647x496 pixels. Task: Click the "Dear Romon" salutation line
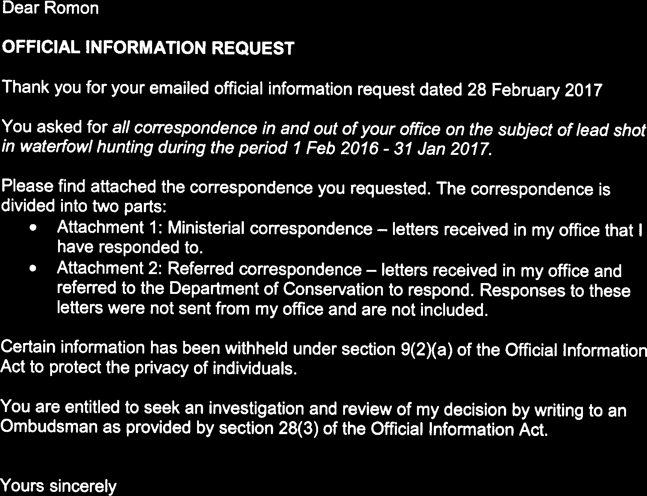pyautogui.click(x=50, y=8)
